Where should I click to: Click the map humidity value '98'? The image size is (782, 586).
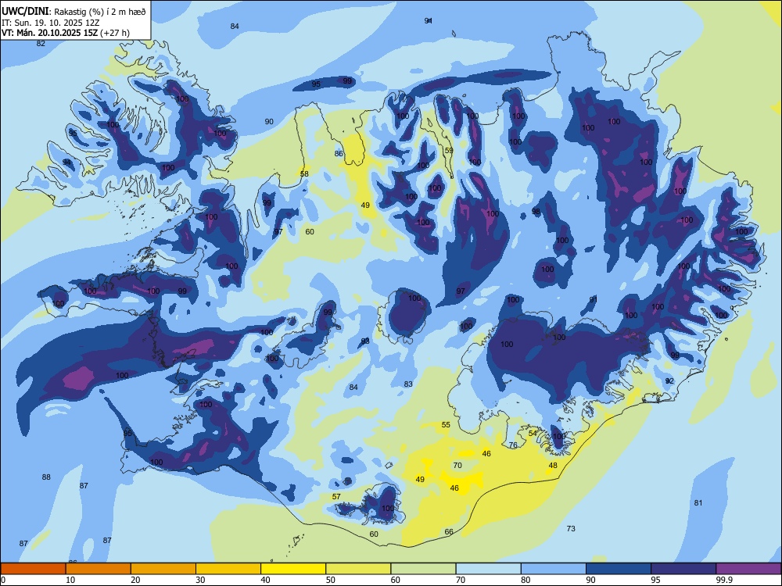[536, 211]
